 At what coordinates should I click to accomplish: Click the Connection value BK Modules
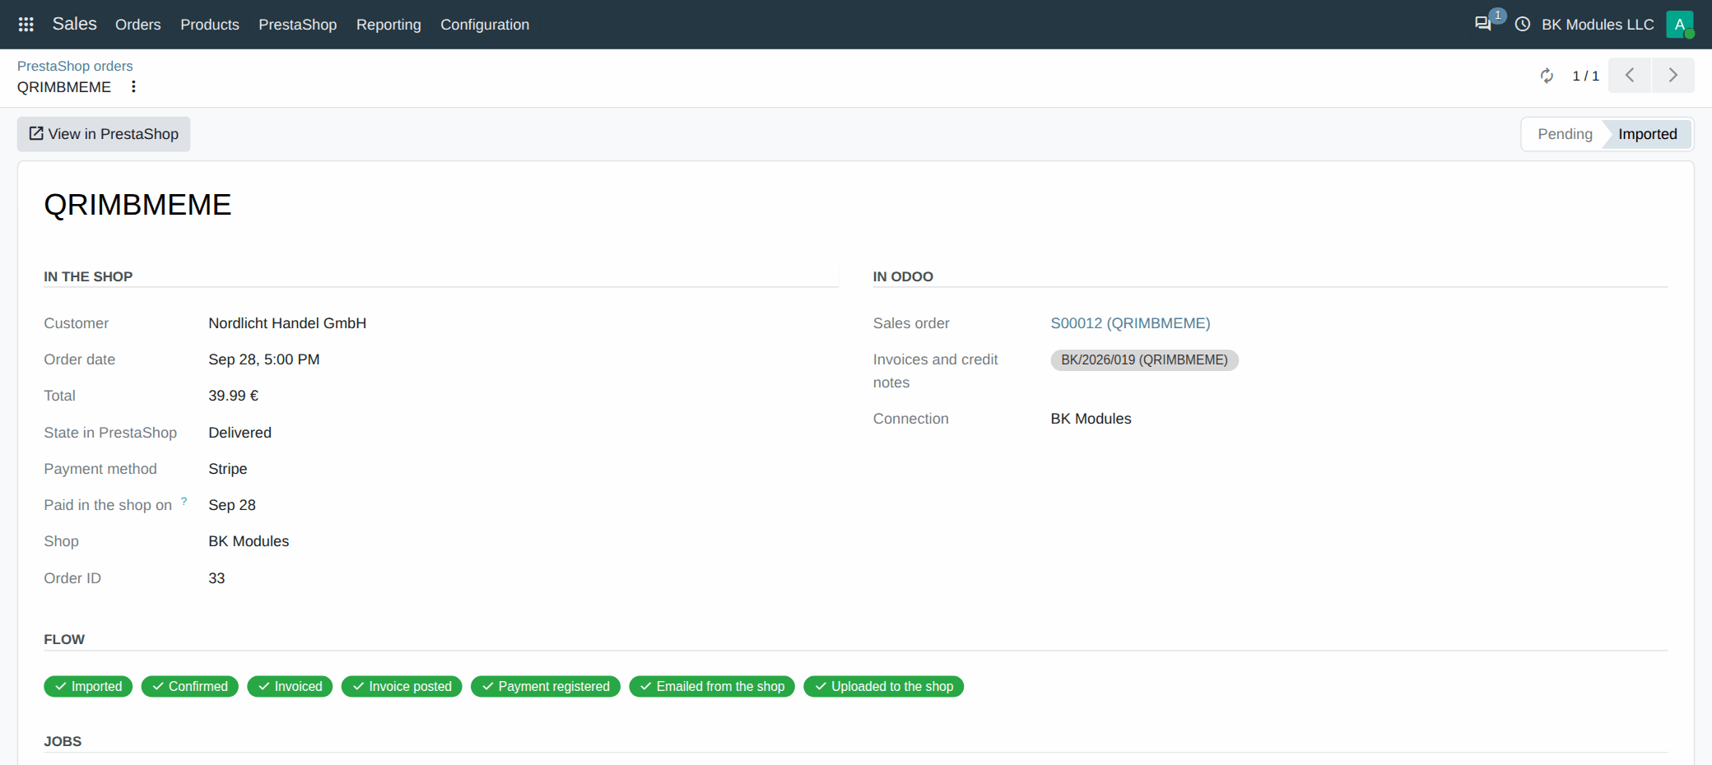pos(1091,419)
